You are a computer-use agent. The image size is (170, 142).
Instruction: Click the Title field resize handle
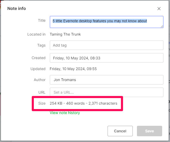[162, 26]
